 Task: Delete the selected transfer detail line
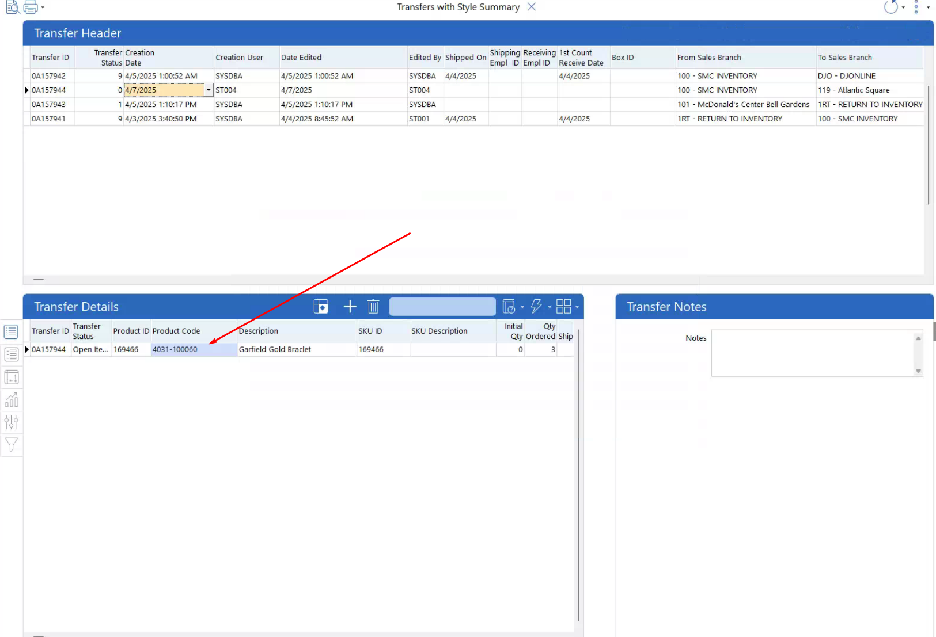373,307
